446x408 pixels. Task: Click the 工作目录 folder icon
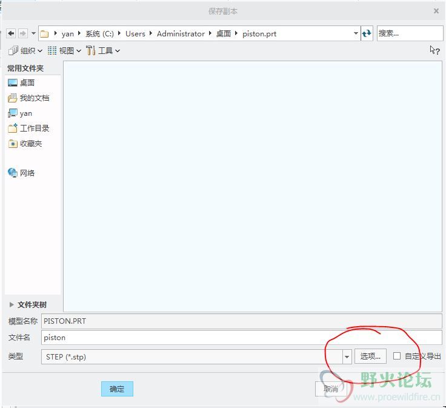(13, 129)
